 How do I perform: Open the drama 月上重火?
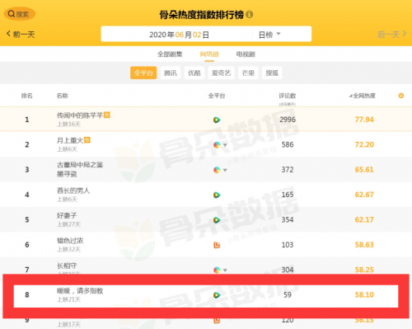point(70,140)
